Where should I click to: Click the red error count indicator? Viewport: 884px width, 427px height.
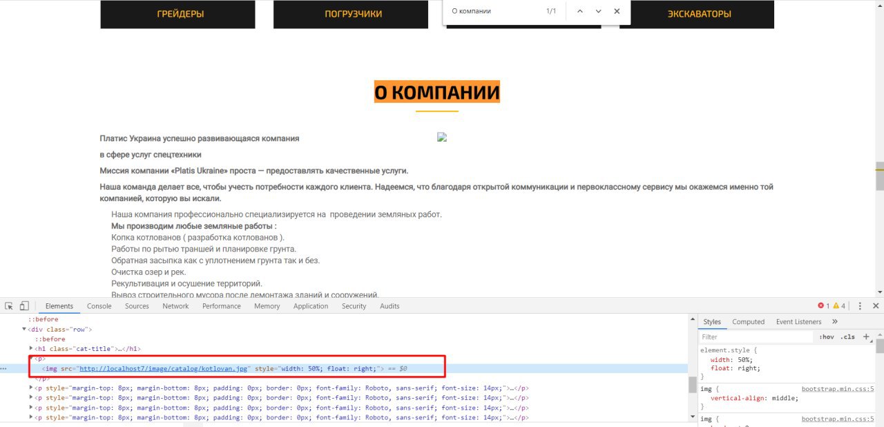point(823,306)
